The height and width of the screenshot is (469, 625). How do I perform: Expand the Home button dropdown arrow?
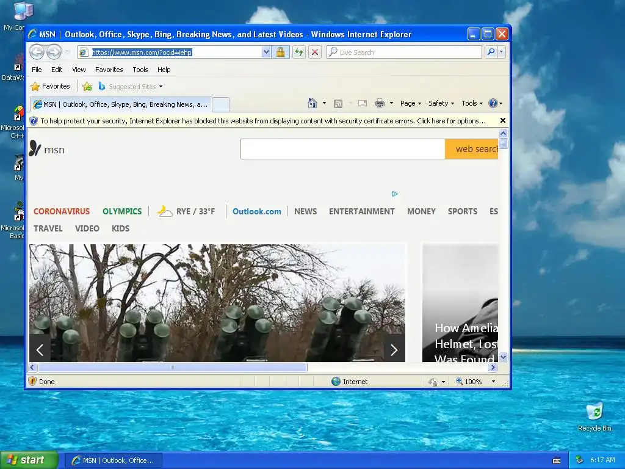(324, 103)
